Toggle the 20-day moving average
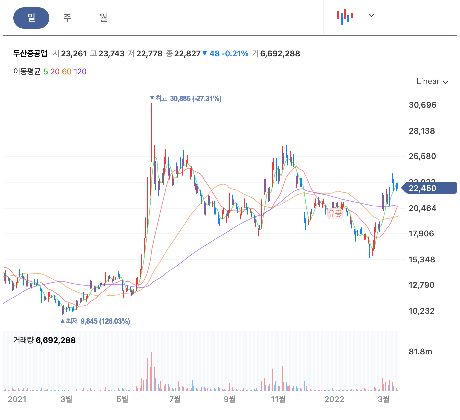460x420 pixels. tap(55, 72)
